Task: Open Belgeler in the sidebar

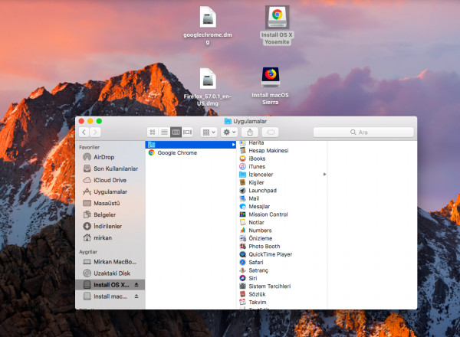Action: click(x=110, y=214)
